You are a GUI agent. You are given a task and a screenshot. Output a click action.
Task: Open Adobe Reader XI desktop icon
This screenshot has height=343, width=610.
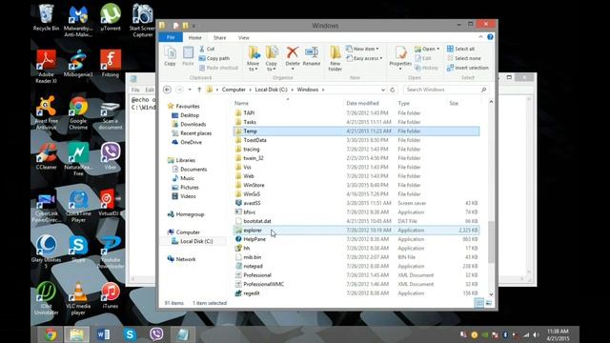[47, 67]
